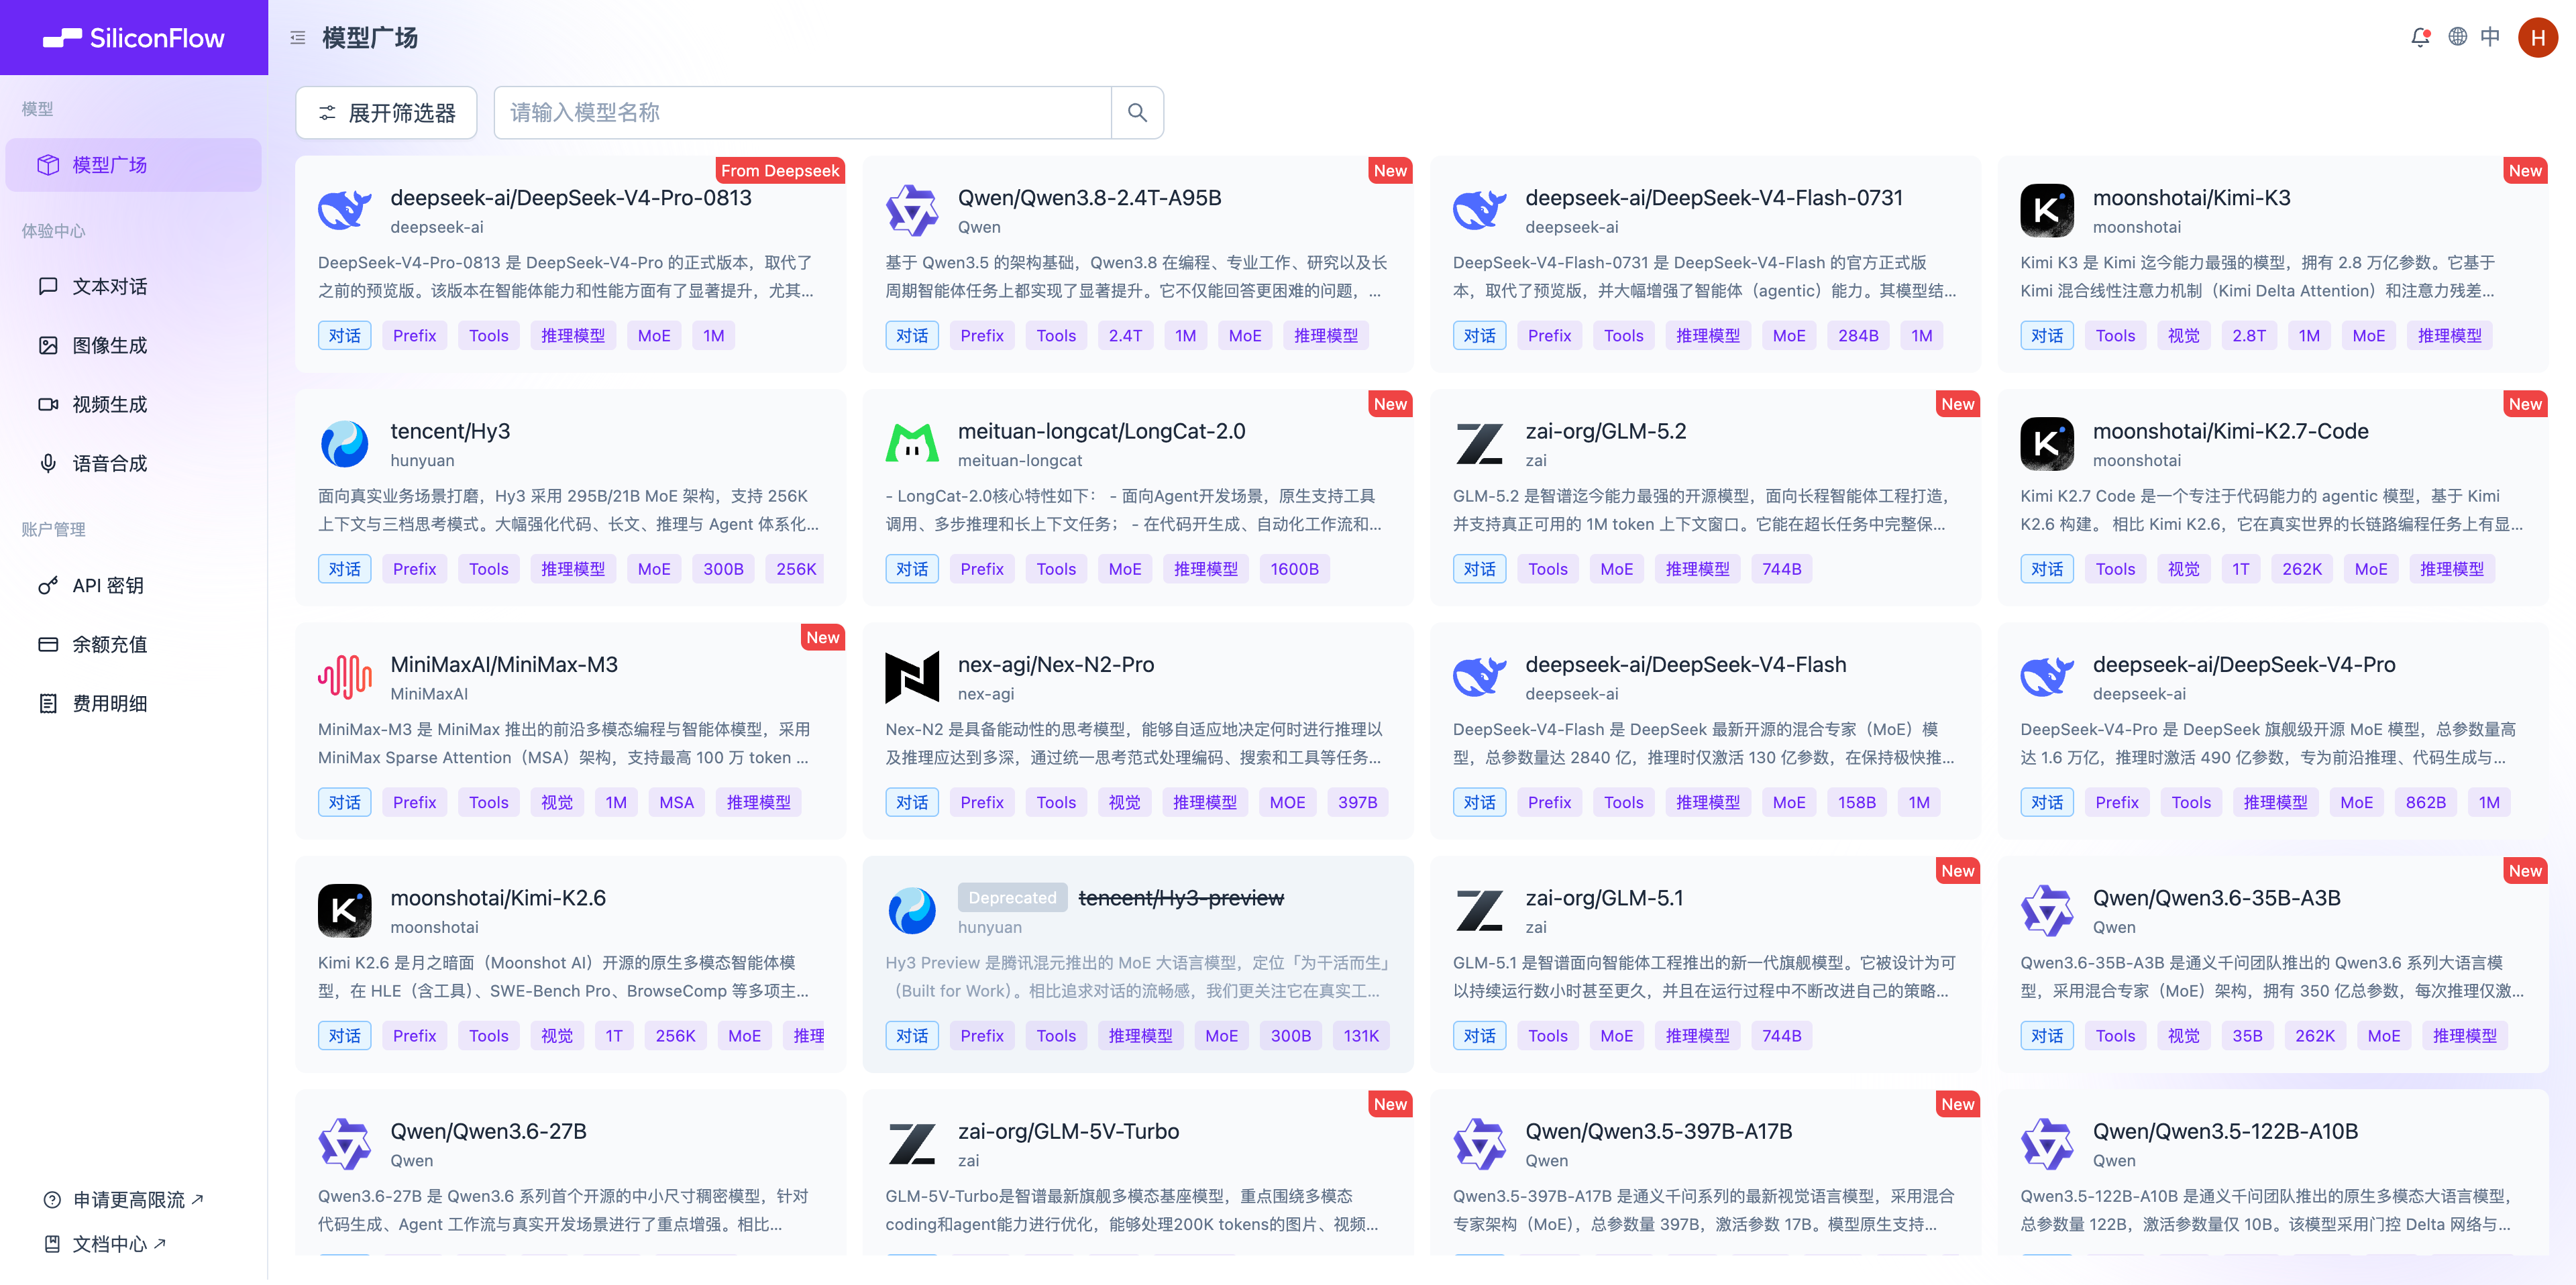Screen dimensions: 2576x1285
Task: Click 2.4T tag on Qwen3.8 card
Action: (1125, 336)
